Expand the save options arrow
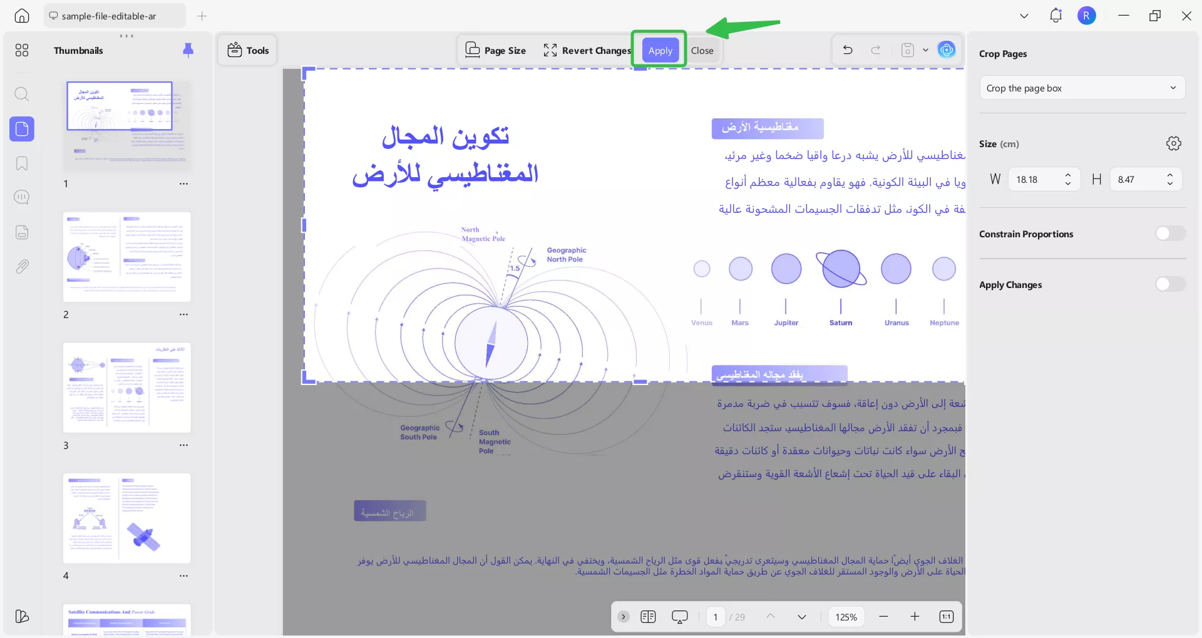The image size is (1202, 638). 926,50
